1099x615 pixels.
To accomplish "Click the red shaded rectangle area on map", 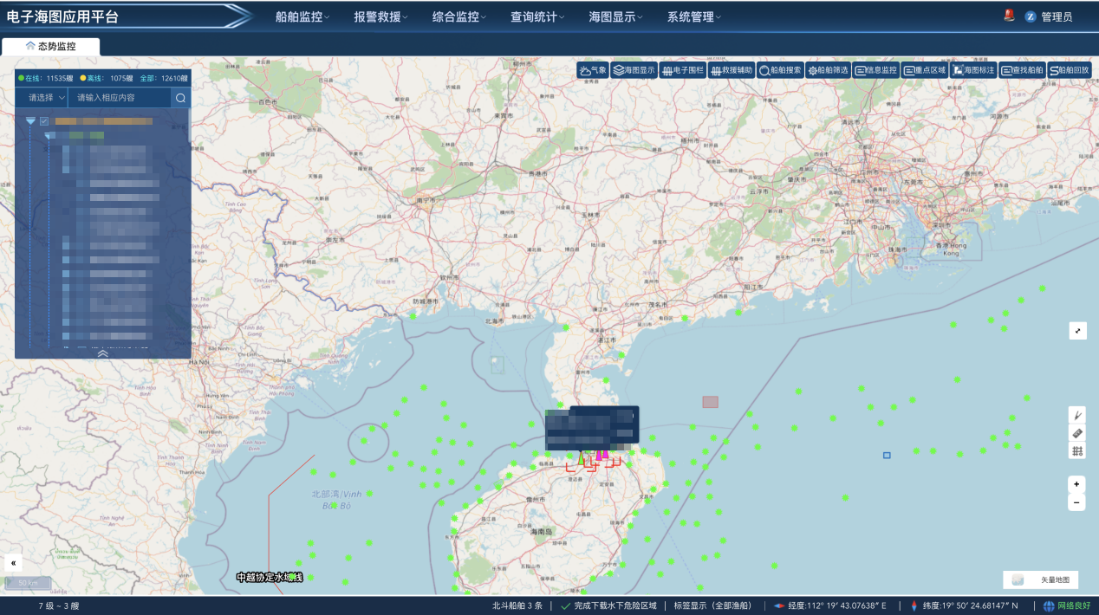I will pyautogui.click(x=710, y=402).
